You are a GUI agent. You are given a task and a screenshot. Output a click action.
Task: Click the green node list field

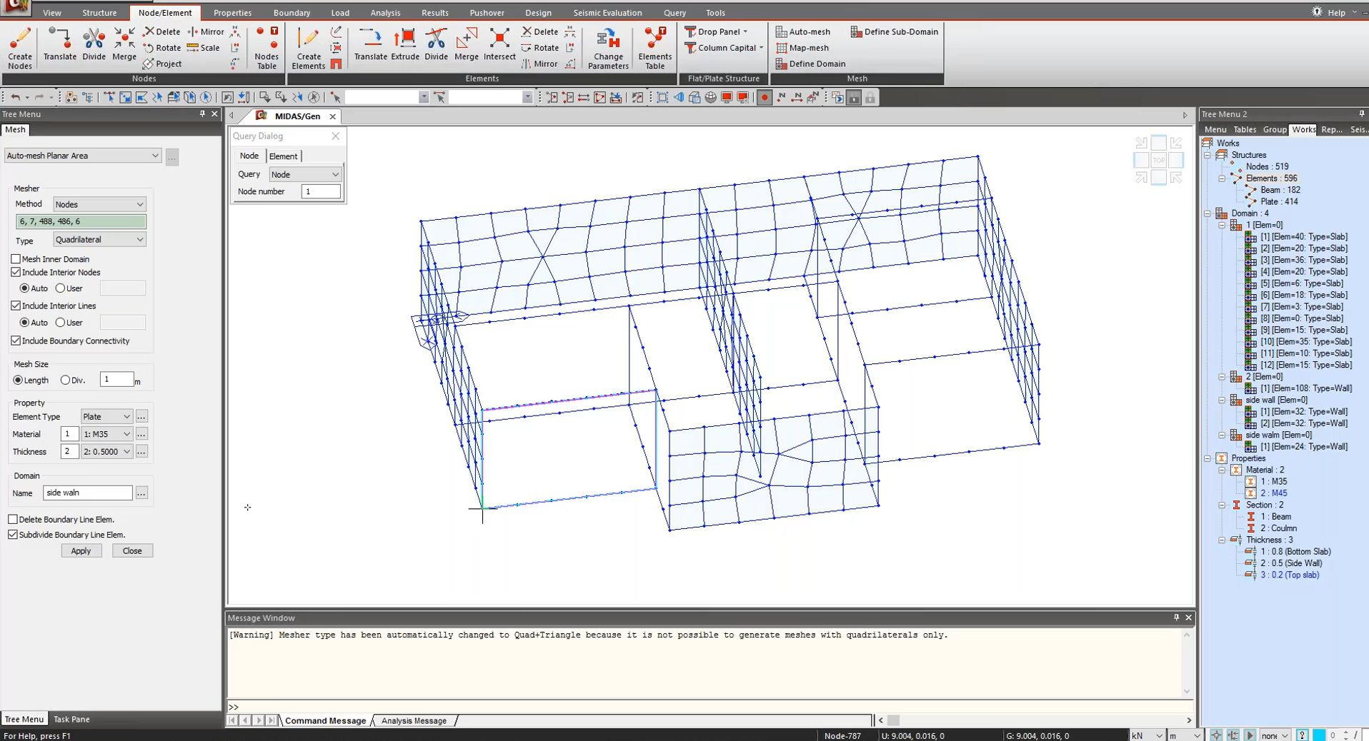click(x=81, y=221)
